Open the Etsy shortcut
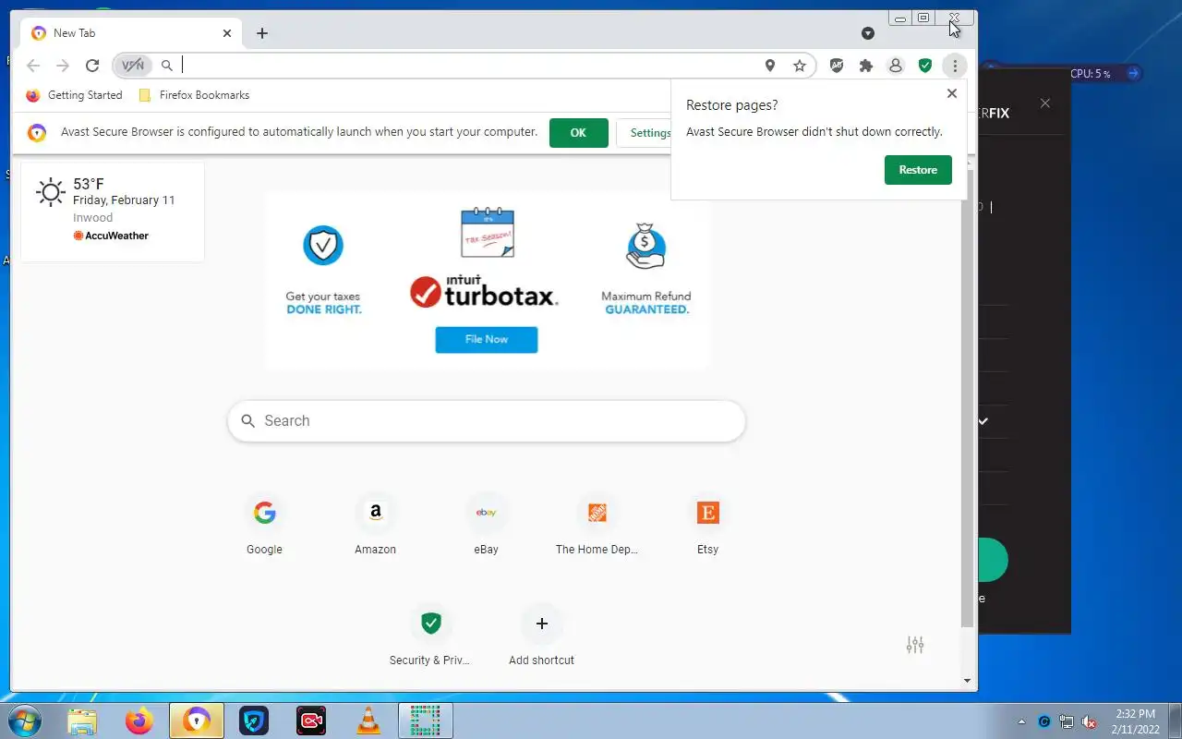 (x=708, y=524)
